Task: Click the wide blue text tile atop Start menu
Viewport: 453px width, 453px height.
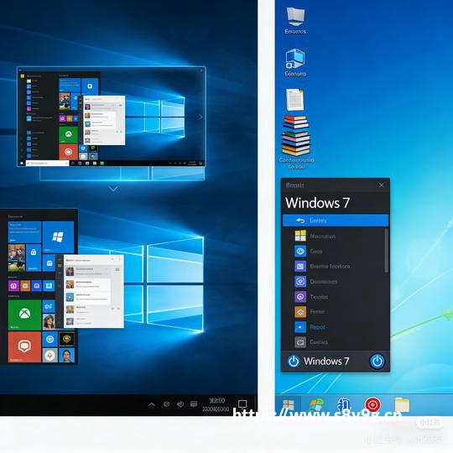Action: click(24, 232)
